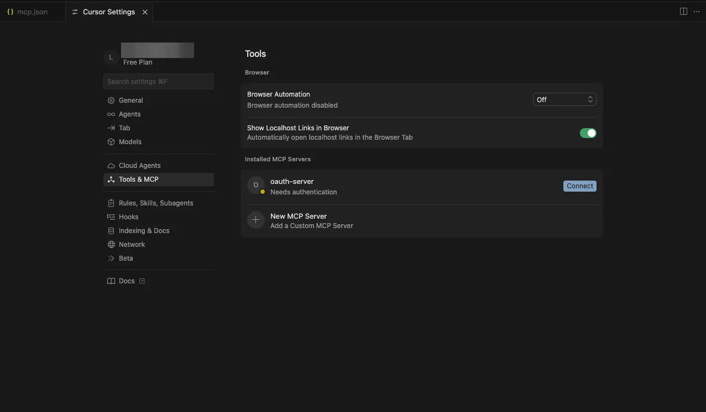The width and height of the screenshot is (706, 412).
Task: Connect the oauth-server MCP server
Action: pyautogui.click(x=579, y=186)
